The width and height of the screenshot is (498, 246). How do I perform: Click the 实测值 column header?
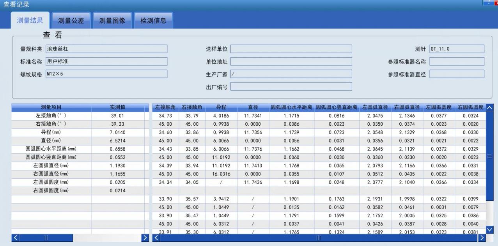(x=117, y=107)
